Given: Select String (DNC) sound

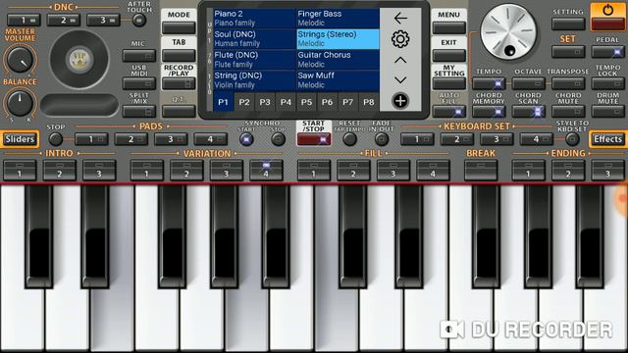Looking at the screenshot, I should tap(254, 80).
